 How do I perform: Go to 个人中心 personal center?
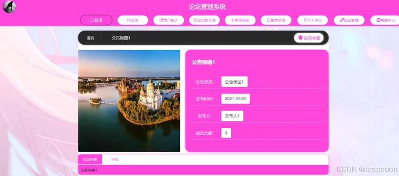click(313, 20)
